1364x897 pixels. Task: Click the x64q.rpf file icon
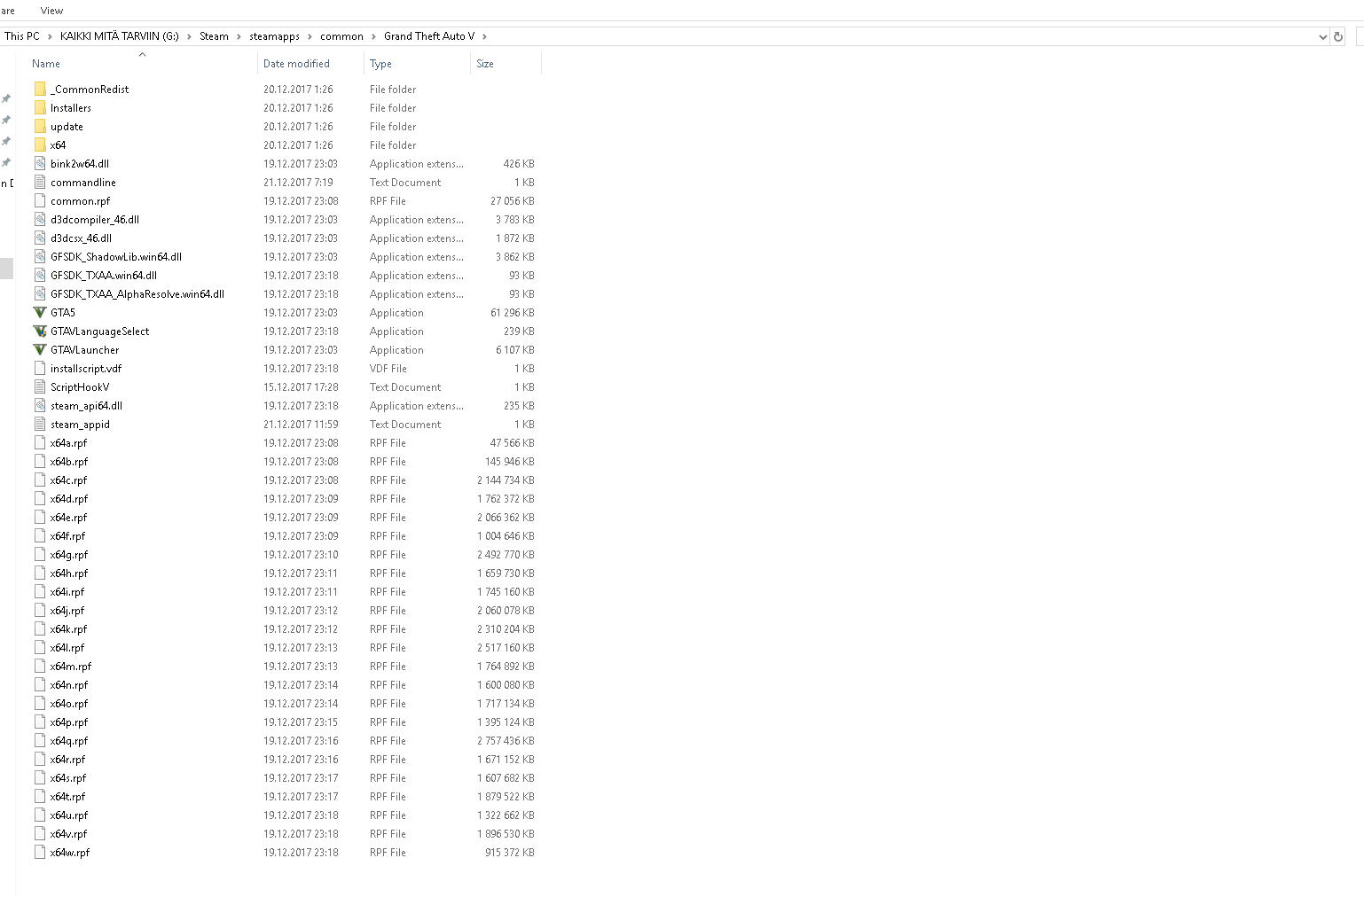click(x=40, y=741)
